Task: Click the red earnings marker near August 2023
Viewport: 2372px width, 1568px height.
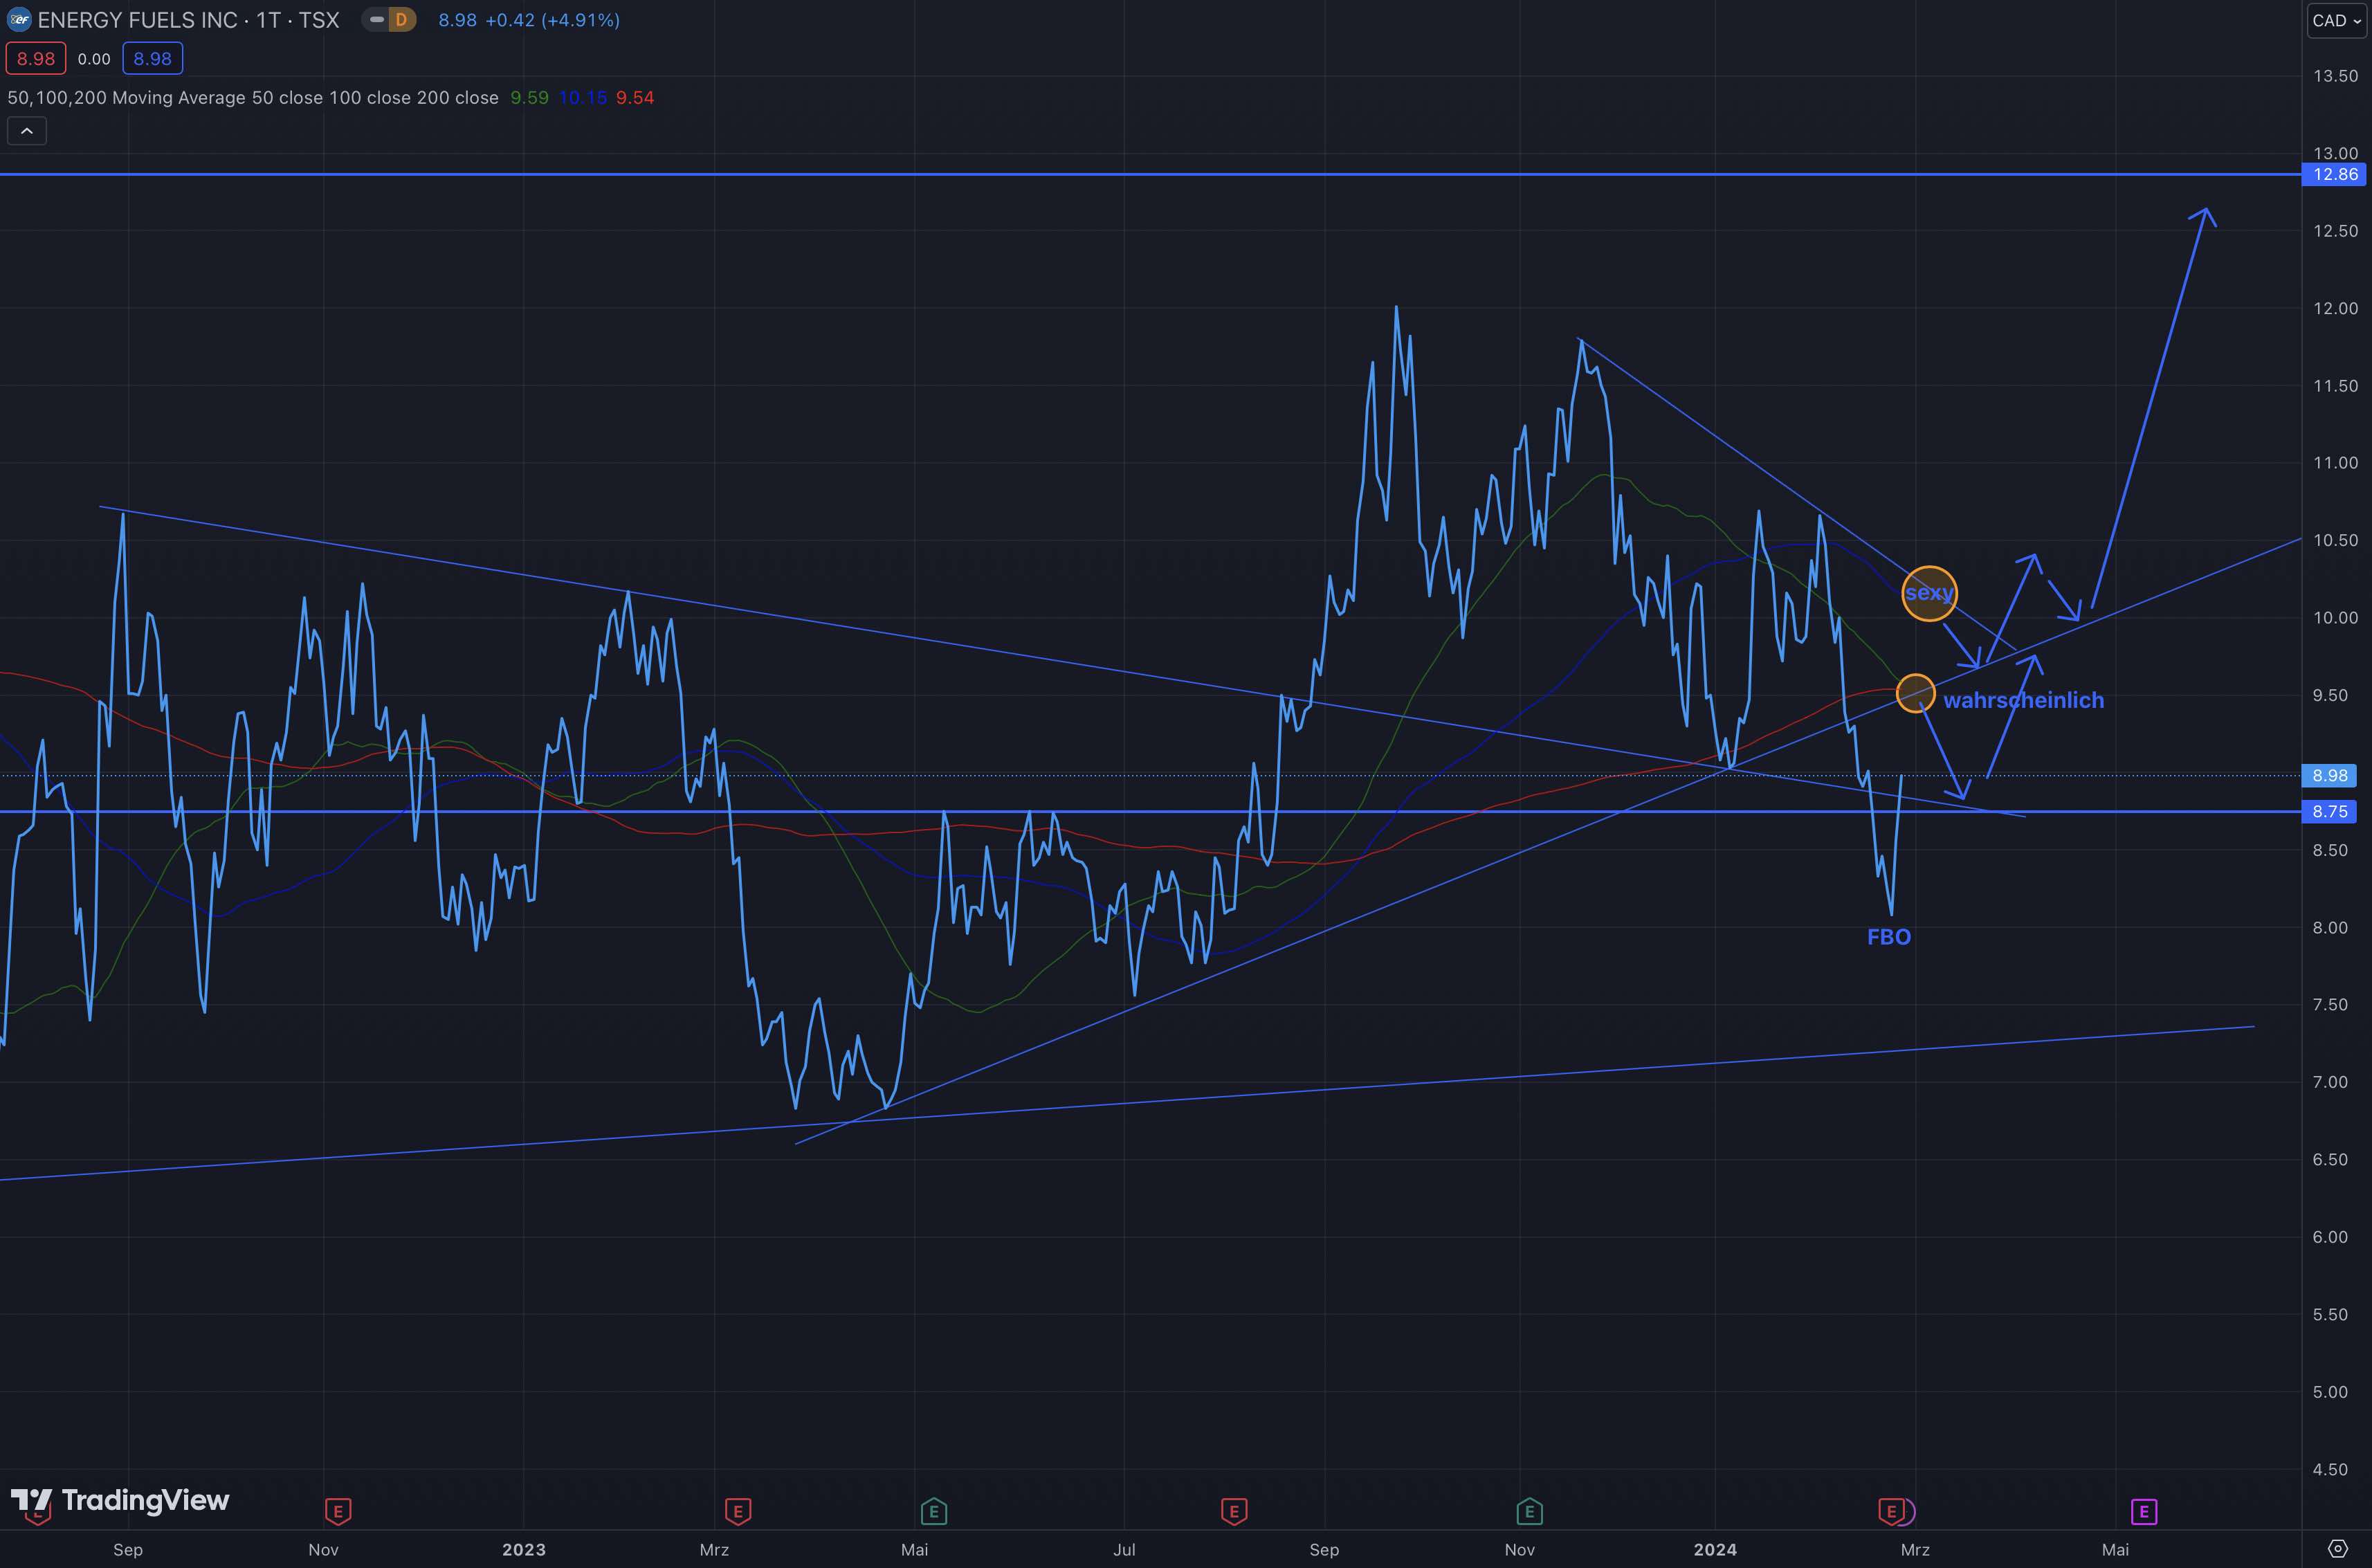Action: click(x=1234, y=1511)
